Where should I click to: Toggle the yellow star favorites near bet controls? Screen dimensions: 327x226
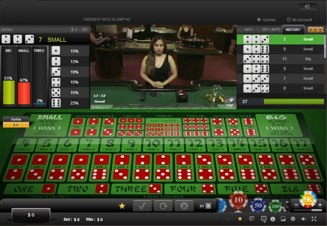(x=122, y=206)
